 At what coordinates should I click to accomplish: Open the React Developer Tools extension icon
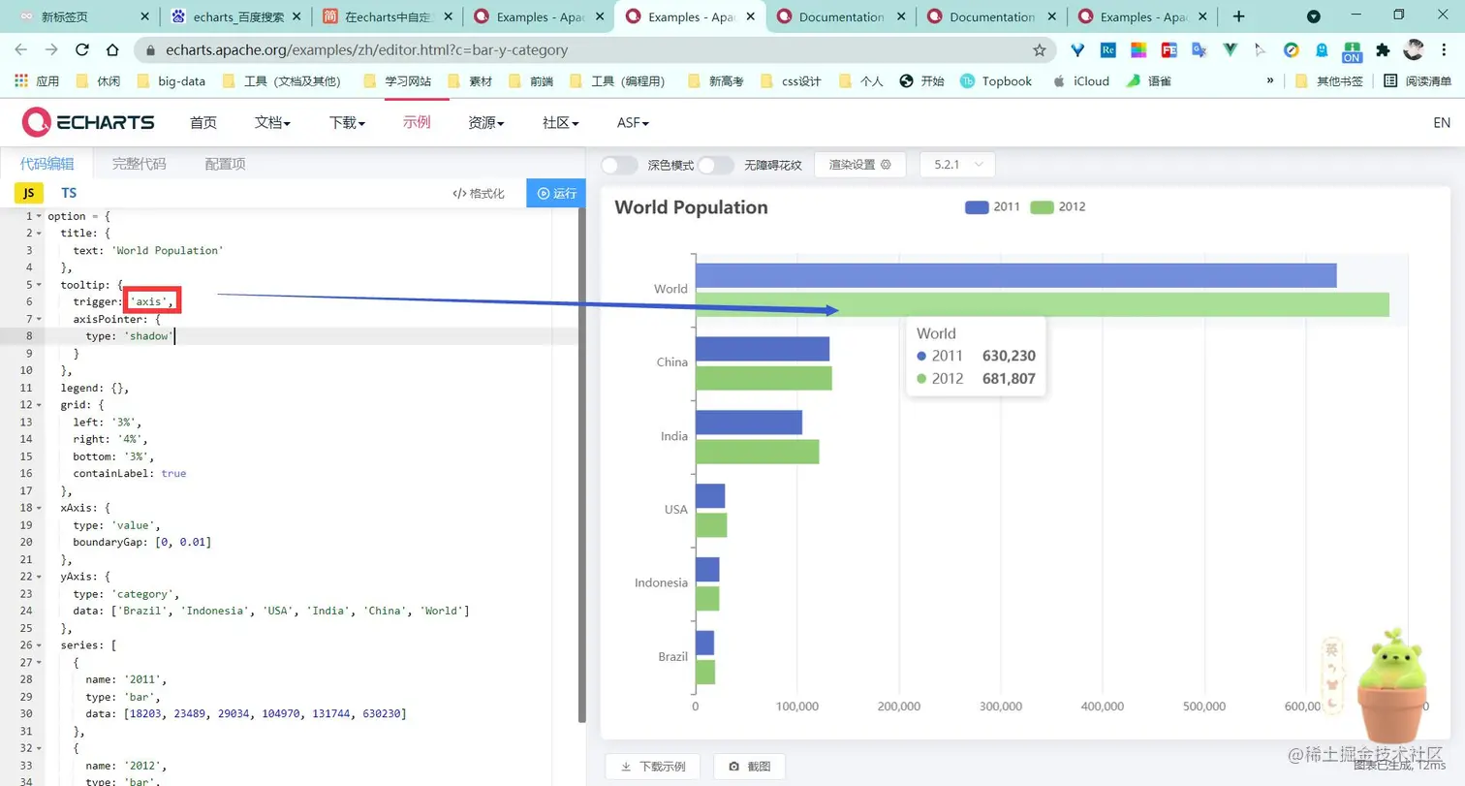click(1109, 50)
